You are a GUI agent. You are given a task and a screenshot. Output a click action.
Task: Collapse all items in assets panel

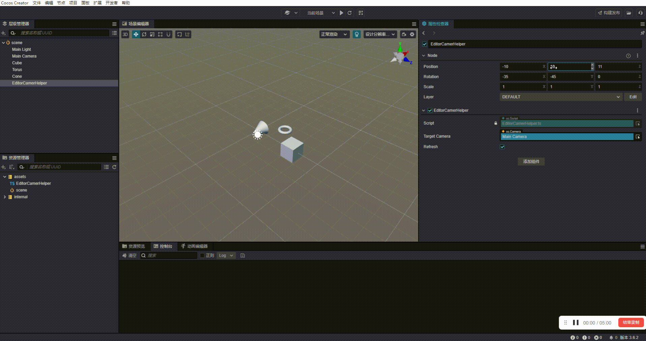(x=106, y=167)
